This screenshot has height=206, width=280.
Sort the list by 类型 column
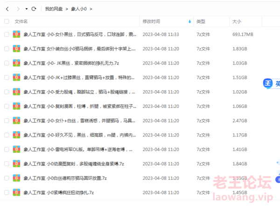coord(201,21)
